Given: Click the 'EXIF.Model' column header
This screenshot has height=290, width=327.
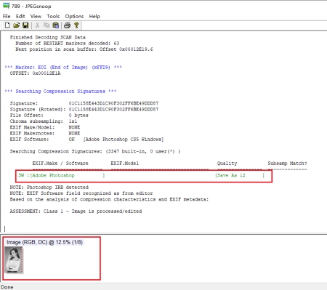Looking at the screenshot, I should point(125,164).
